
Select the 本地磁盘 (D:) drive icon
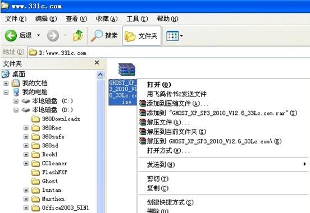point(26,110)
